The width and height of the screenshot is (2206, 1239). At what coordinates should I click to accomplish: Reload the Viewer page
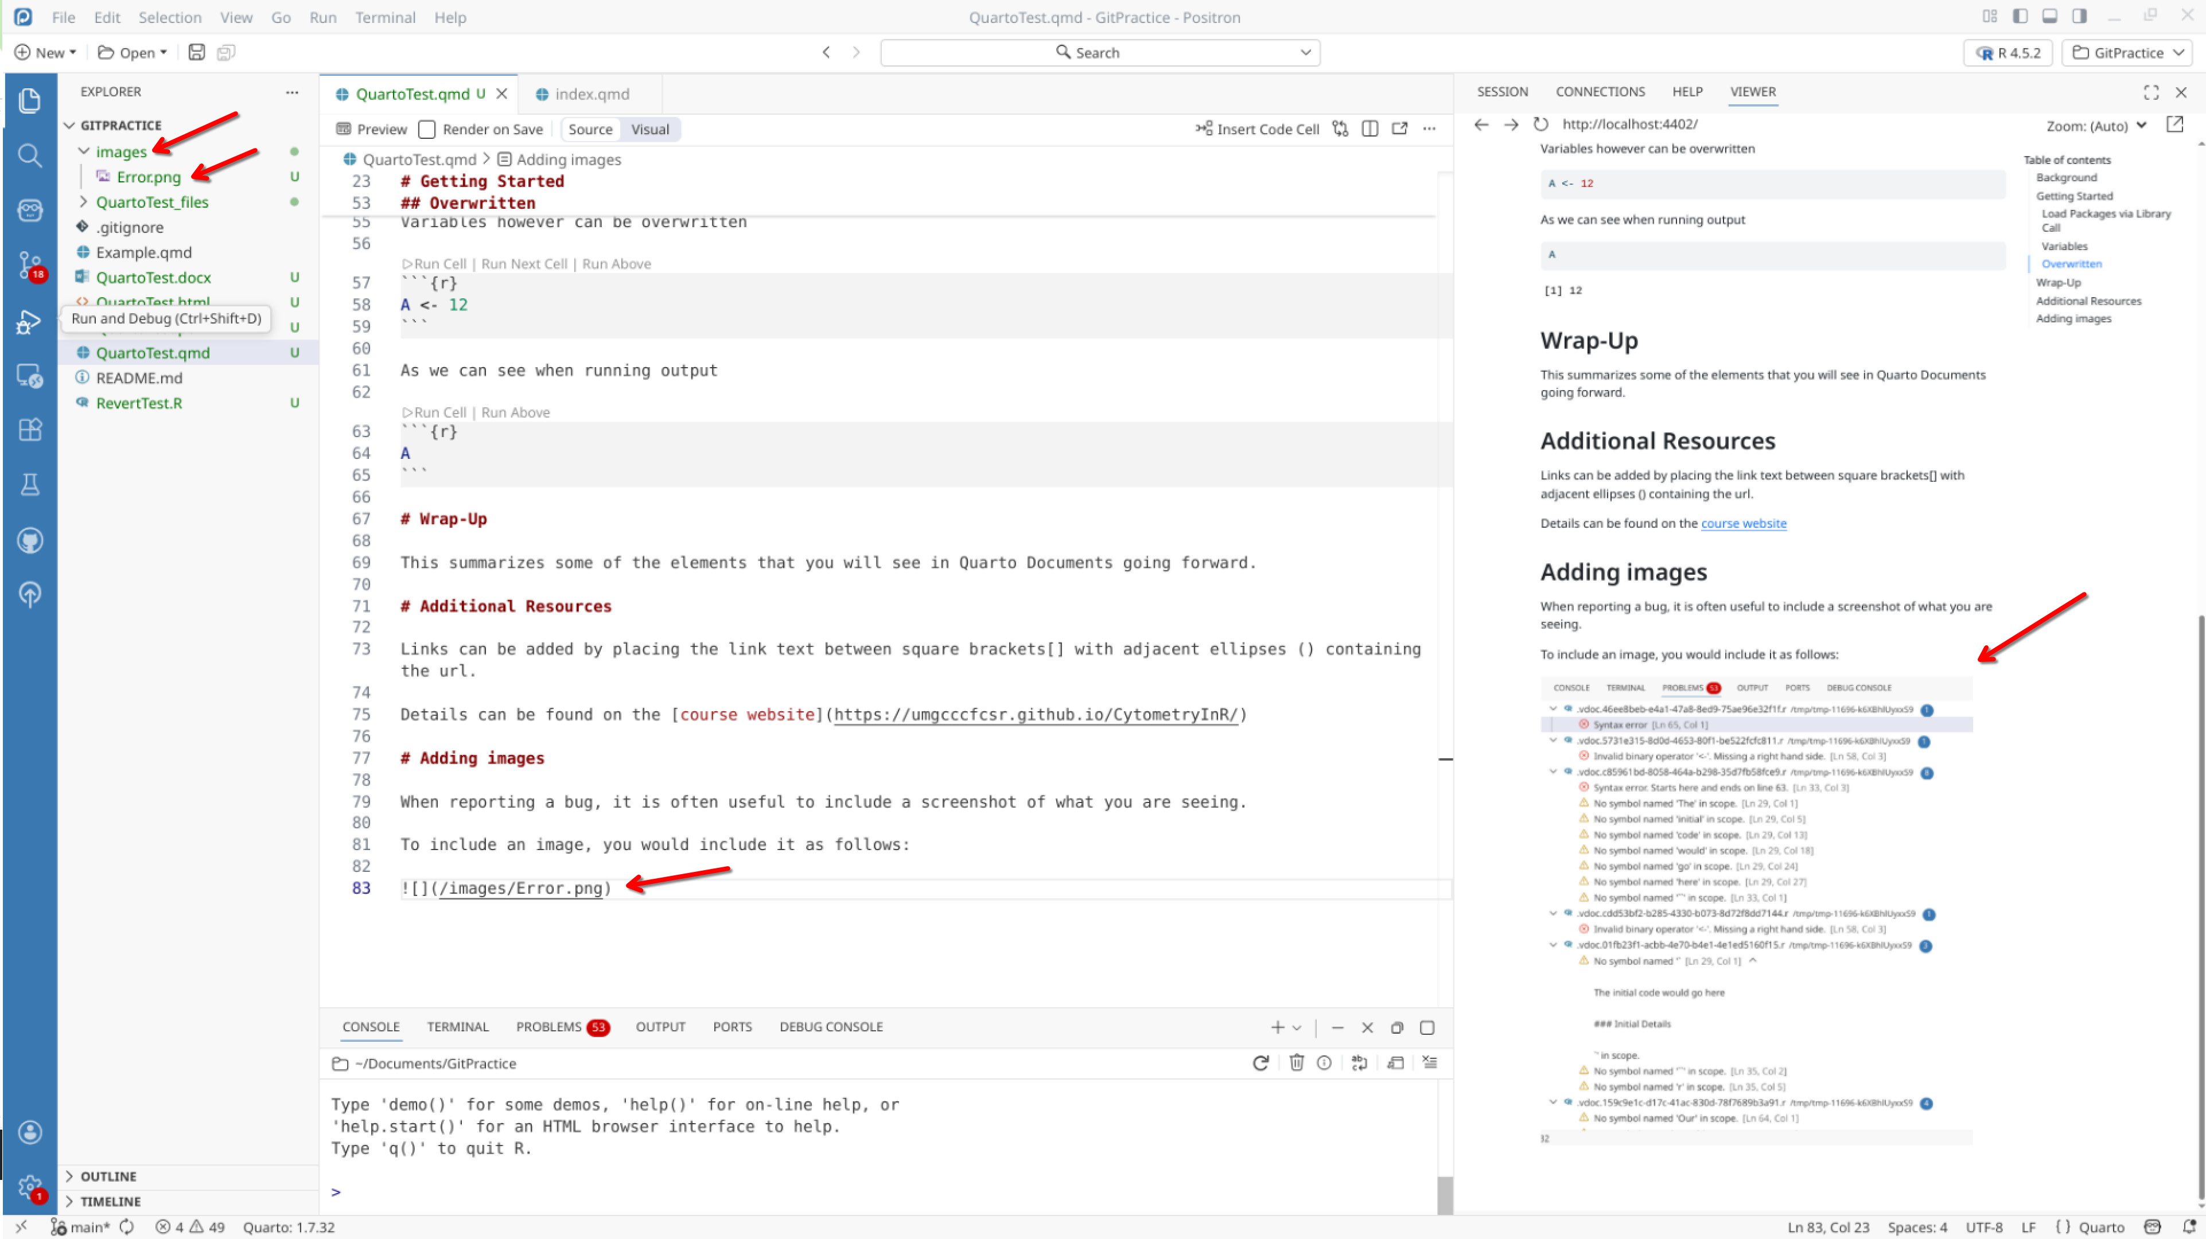tap(1540, 124)
